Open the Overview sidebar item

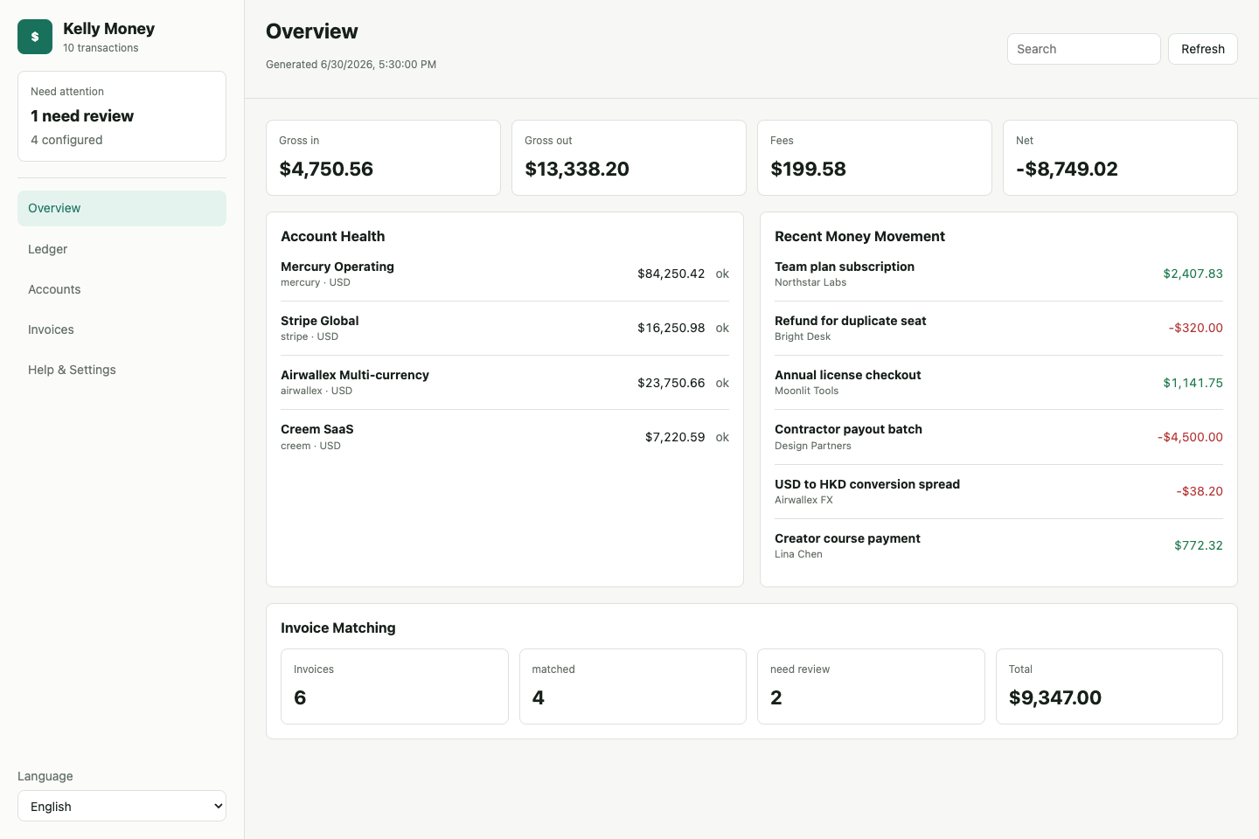coord(122,208)
